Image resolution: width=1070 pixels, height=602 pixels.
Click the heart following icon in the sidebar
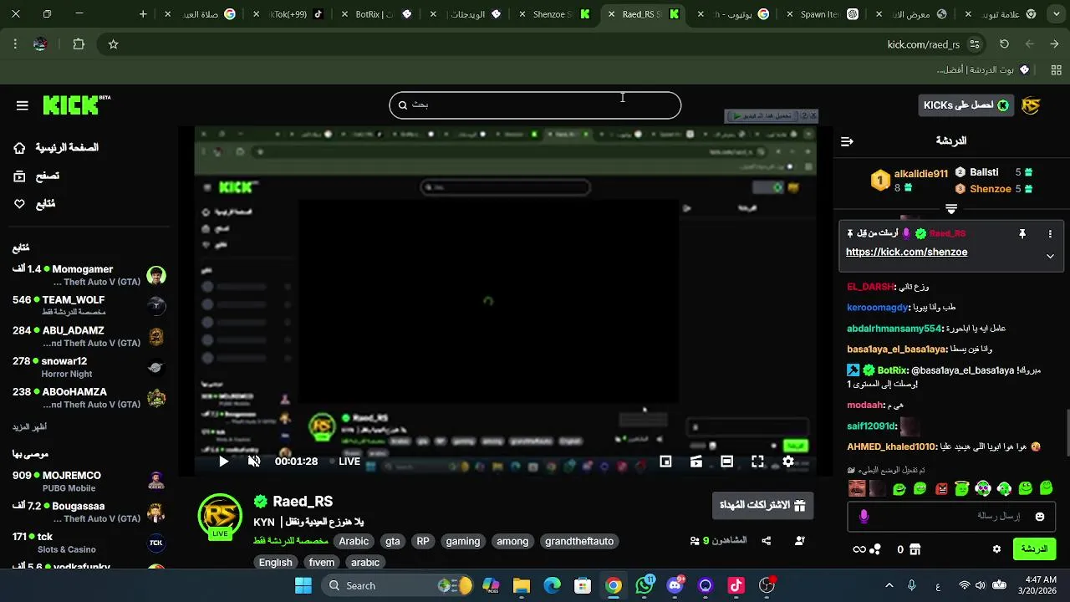(19, 204)
